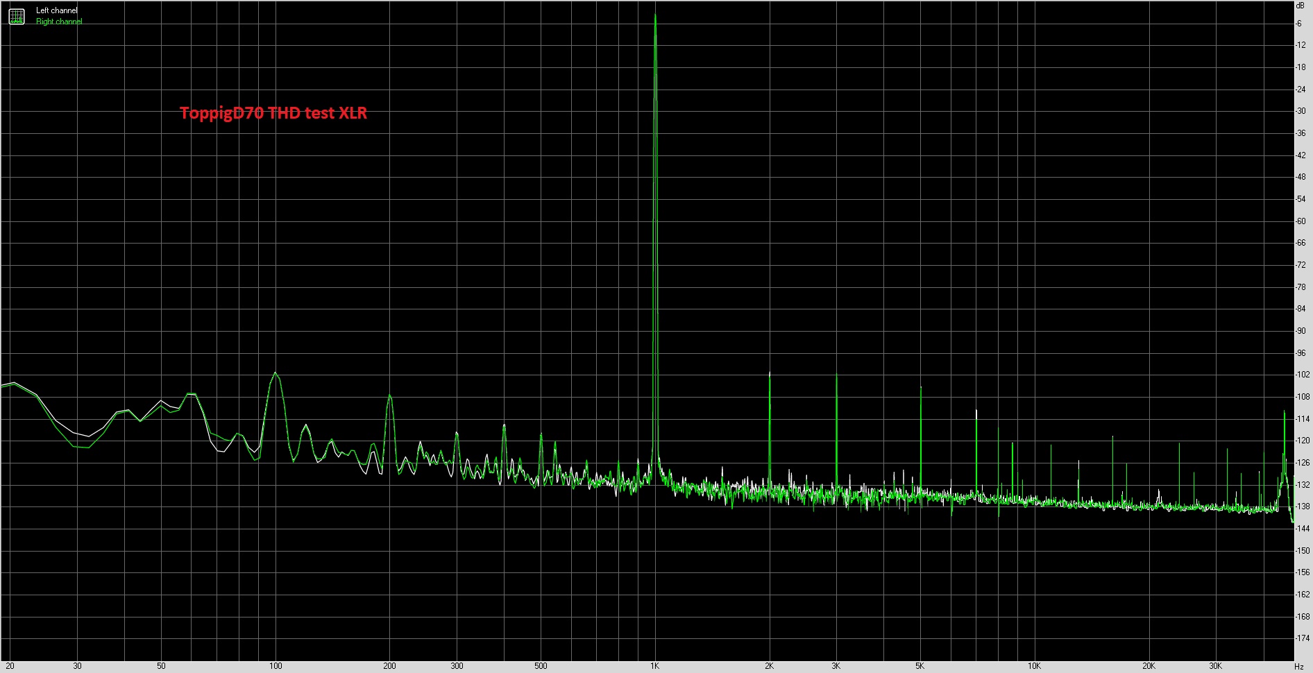
Task: Click the harmonic spike at 3K
Action: tap(836, 376)
